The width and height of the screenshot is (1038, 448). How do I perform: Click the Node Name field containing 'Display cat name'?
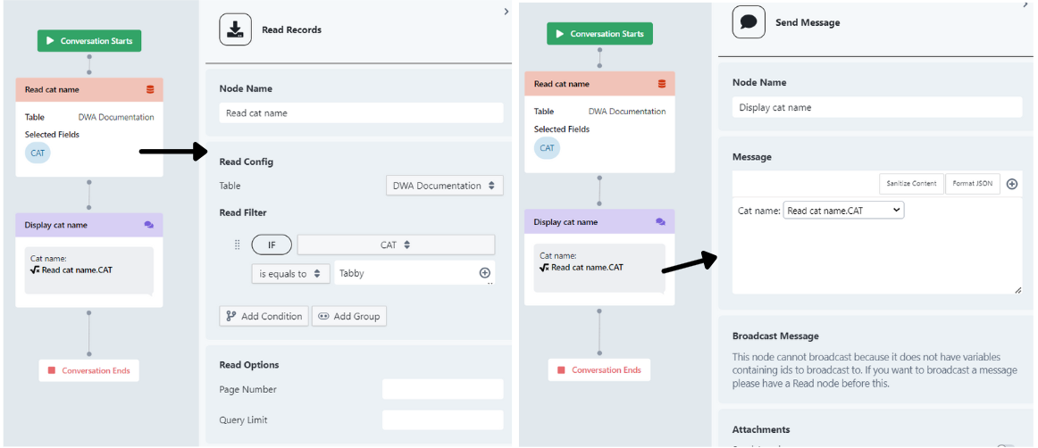point(876,107)
